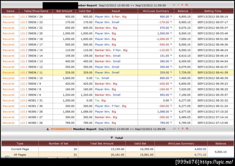Open L03 table link for game 40381 / 31

(23, 100)
